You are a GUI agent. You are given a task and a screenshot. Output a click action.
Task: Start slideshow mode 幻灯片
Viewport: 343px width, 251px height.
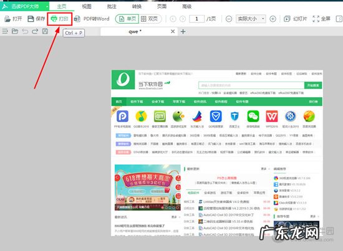pos(296,19)
